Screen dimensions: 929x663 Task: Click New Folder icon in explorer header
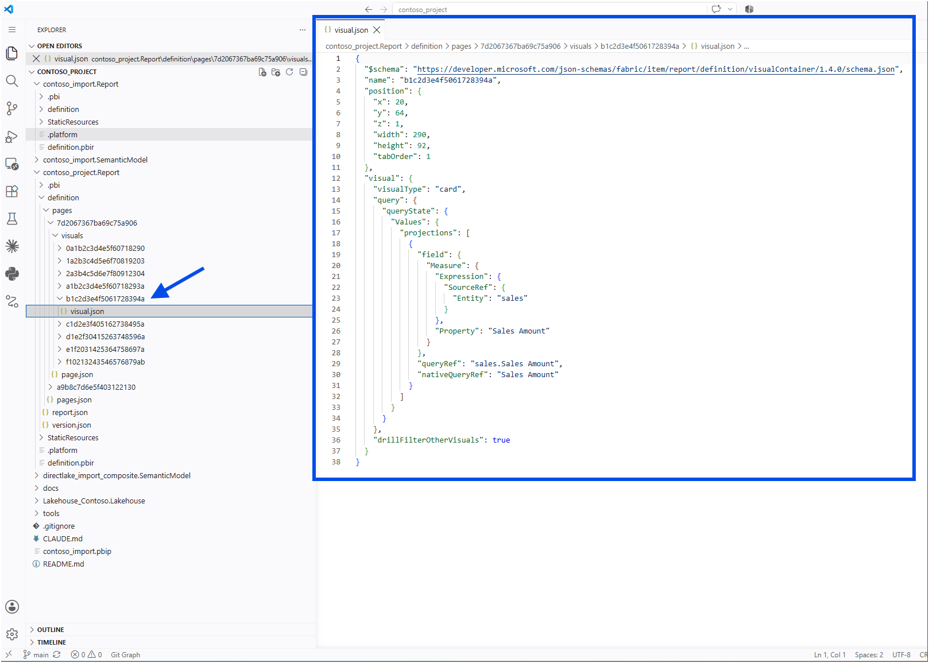coord(276,72)
